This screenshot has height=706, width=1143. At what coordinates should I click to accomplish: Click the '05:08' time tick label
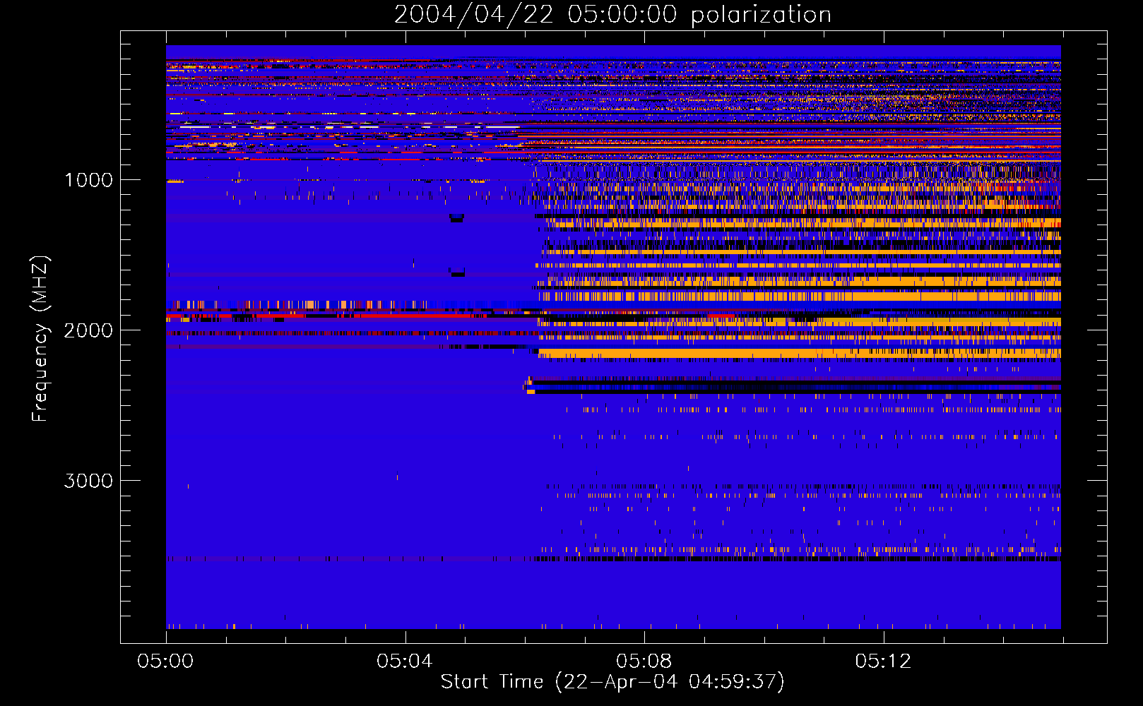point(644,661)
